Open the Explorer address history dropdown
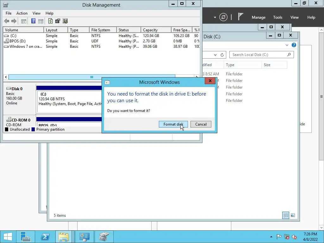This screenshot has height=243, width=324. 215,55
